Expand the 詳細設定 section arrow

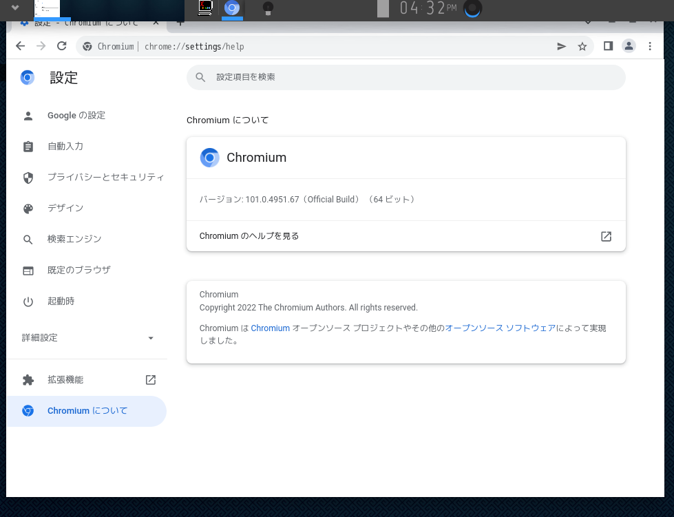point(151,338)
